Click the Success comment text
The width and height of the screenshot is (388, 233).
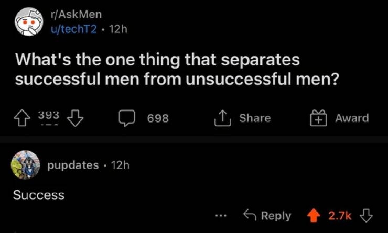pyautogui.click(x=38, y=195)
